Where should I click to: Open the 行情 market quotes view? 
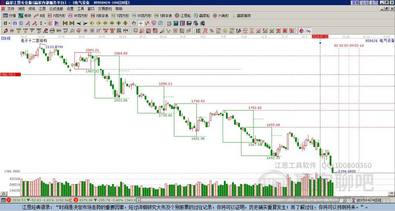9,15
